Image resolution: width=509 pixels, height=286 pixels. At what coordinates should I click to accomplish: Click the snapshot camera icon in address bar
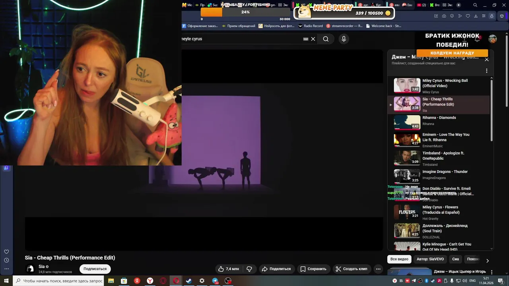(x=444, y=16)
